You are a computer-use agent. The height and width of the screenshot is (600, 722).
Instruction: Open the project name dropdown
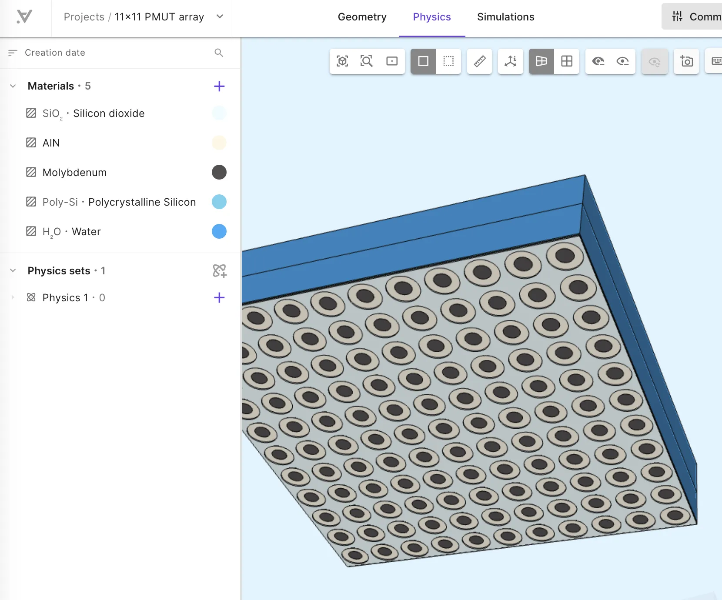(x=220, y=17)
